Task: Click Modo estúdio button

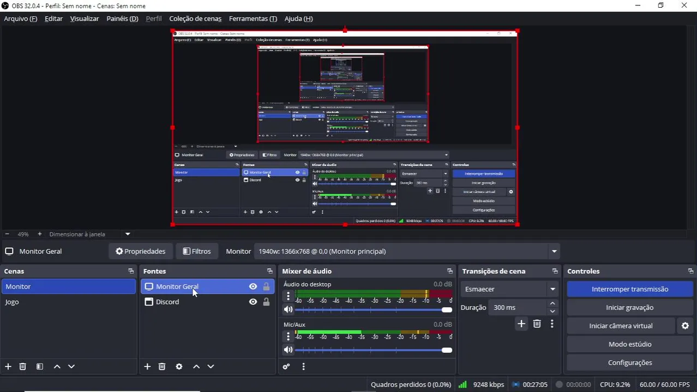Action: coord(630,344)
